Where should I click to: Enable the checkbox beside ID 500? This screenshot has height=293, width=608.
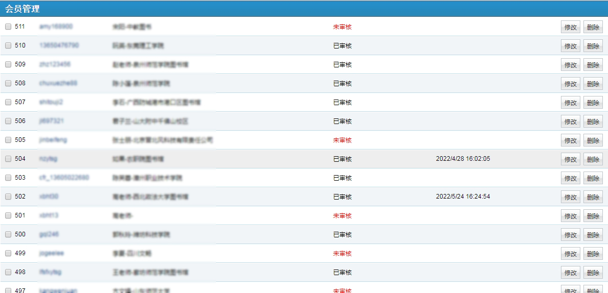pyautogui.click(x=8, y=234)
